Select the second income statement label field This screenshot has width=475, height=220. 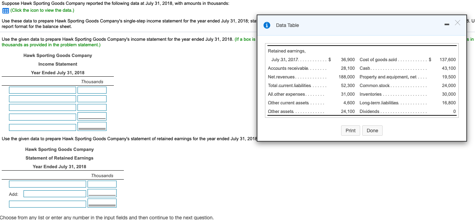43,99
